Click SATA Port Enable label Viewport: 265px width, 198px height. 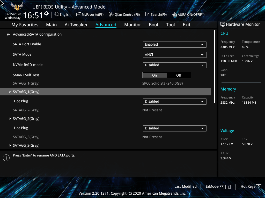point(27,44)
